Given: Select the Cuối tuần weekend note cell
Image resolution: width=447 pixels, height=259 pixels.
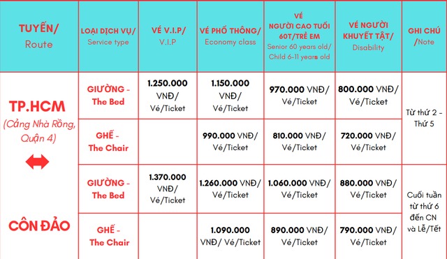Looking at the screenshot, I should coord(424,212).
